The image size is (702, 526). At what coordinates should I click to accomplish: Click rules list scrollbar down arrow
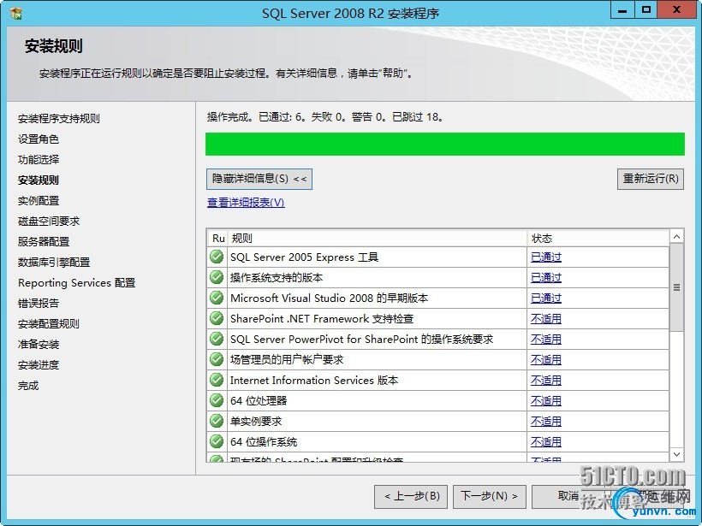(677, 455)
